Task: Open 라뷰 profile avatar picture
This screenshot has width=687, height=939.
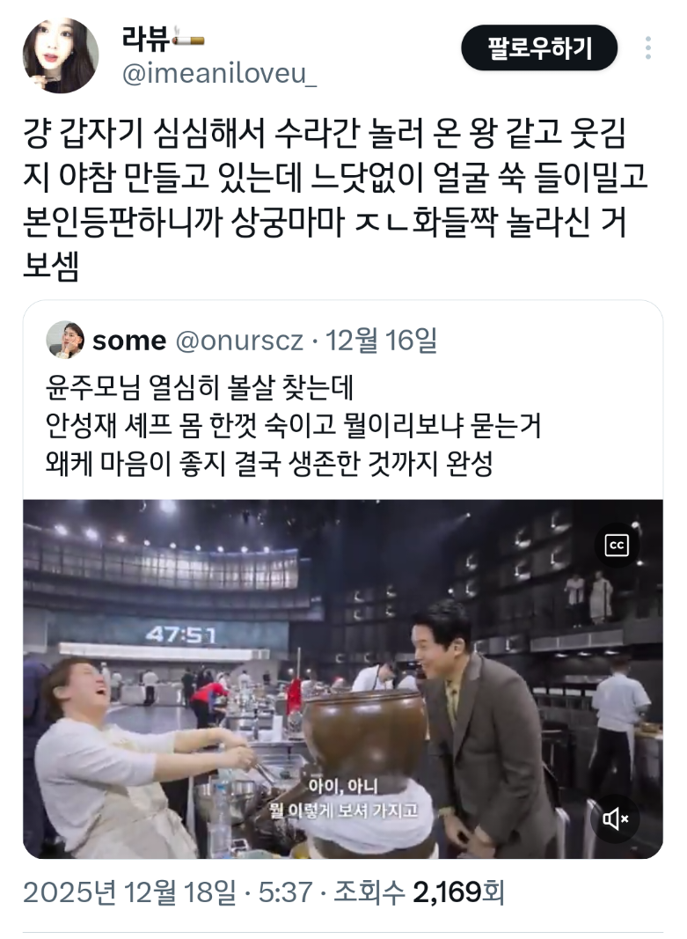Action: 61,55
